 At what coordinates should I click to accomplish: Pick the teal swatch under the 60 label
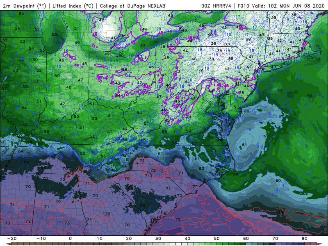click(x=249, y=244)
